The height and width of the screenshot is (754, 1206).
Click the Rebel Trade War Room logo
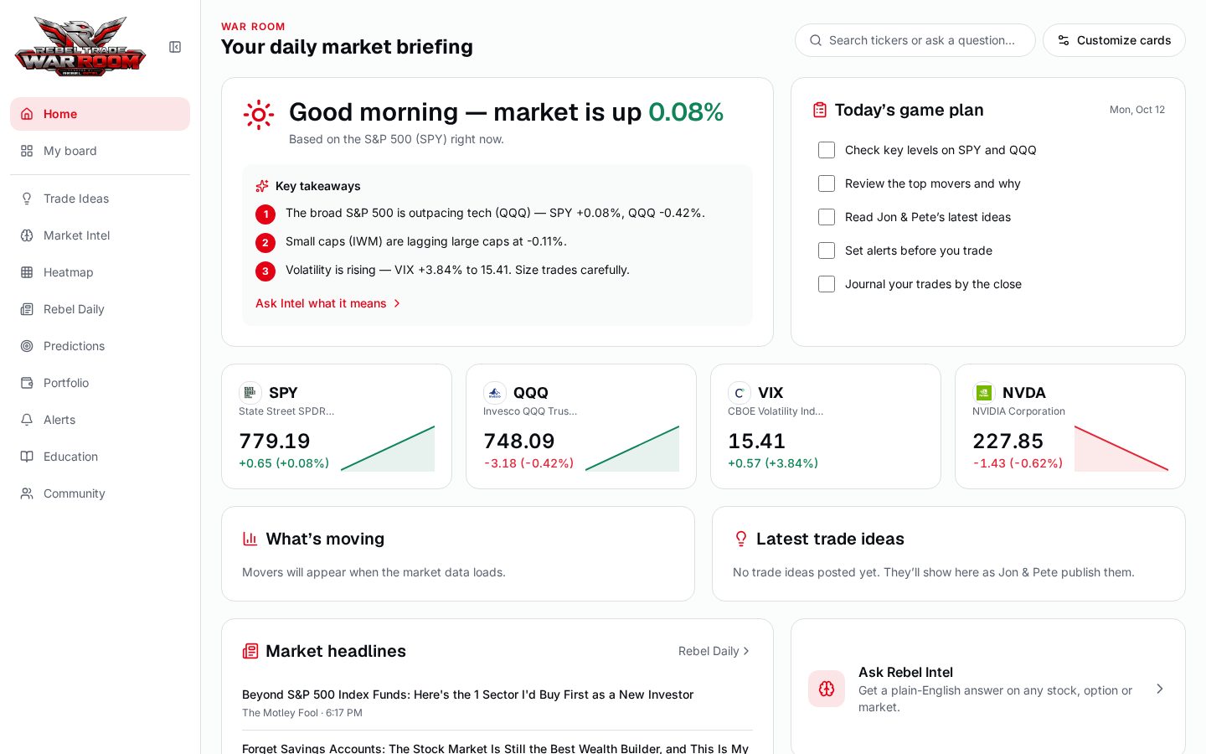(80, 47)
